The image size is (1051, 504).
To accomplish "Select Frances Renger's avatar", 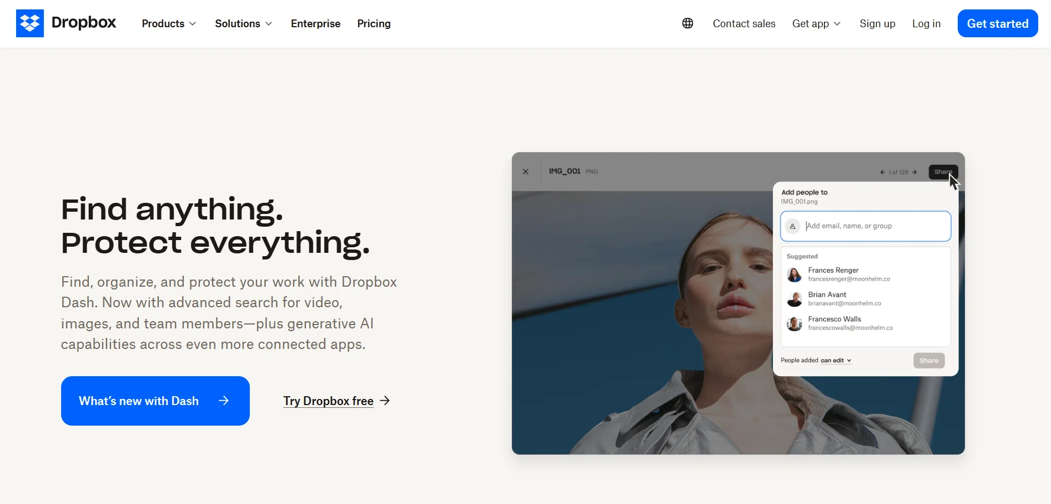I will (794, 275).
